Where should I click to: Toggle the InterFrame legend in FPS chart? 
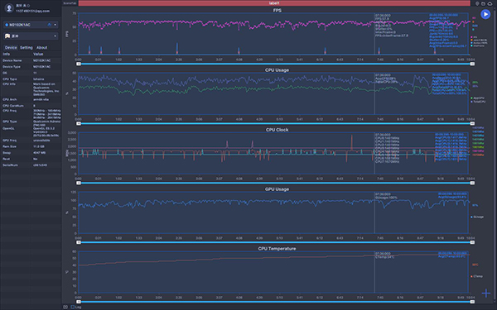478,45
